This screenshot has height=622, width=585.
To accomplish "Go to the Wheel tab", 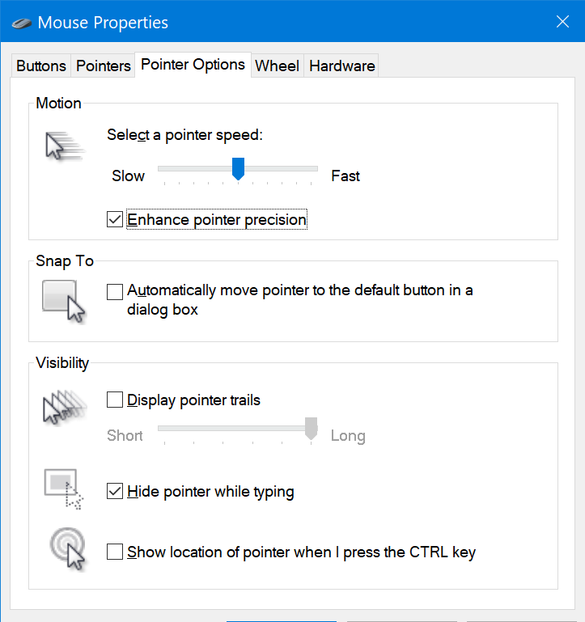I will coord(277,66).
